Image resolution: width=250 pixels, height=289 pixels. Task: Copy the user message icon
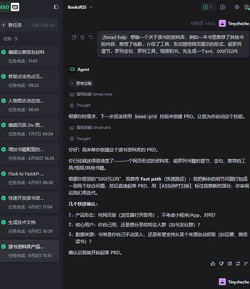click(74, 37)
